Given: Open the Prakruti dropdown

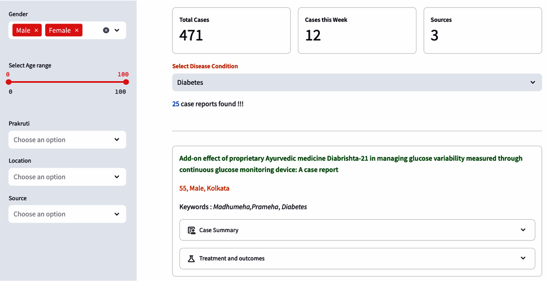Looking at the screenshot, I should coord(67,140).
